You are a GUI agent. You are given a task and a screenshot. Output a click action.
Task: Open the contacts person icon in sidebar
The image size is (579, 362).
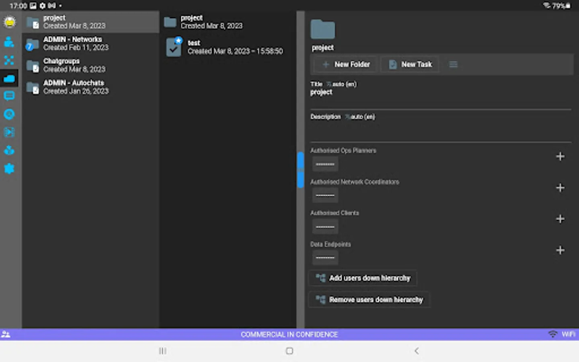pos(9,42)
